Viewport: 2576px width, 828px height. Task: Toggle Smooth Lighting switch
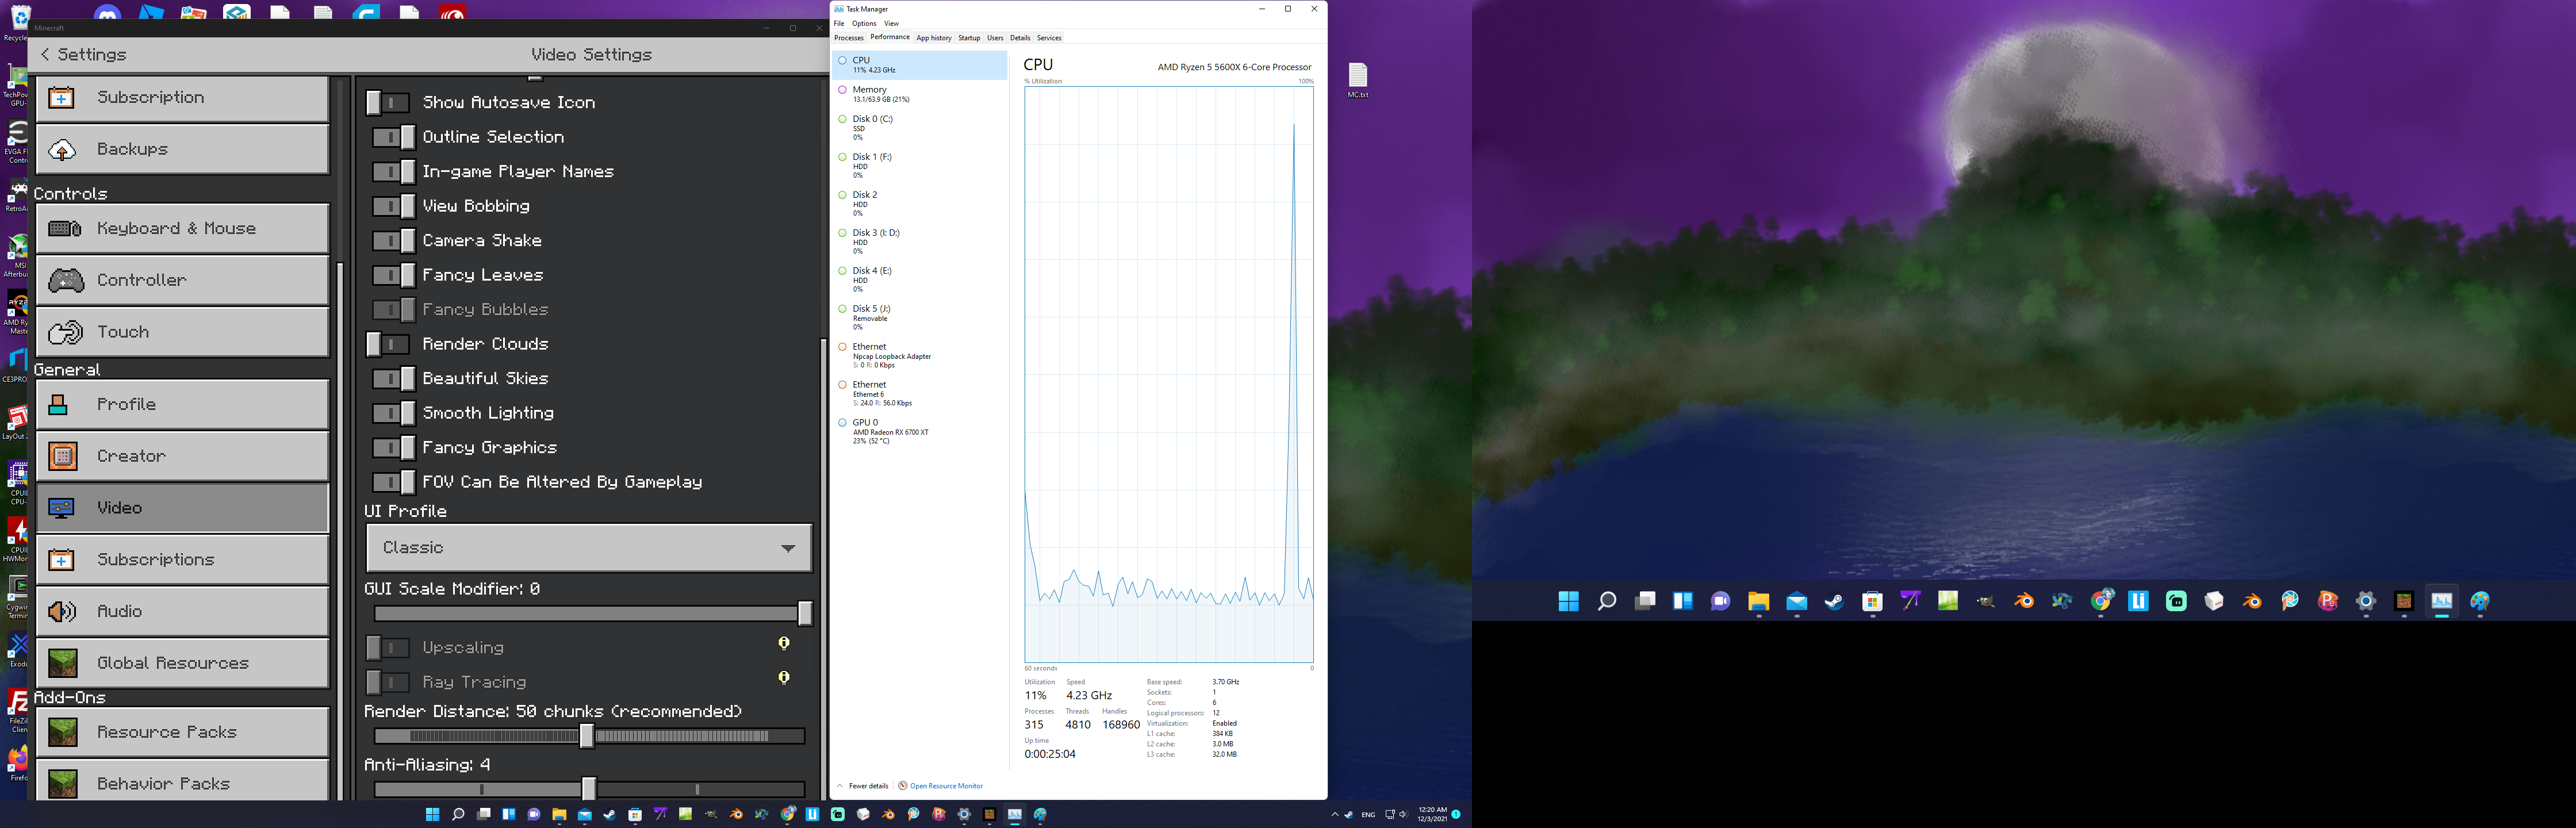pos(393,413)
